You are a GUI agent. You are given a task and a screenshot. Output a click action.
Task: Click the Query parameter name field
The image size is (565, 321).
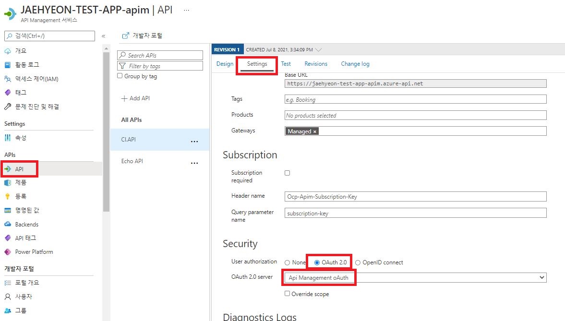click(415, 213)
